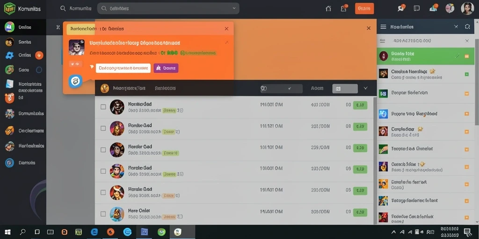Click the main table vertical scrollbar

375,161
